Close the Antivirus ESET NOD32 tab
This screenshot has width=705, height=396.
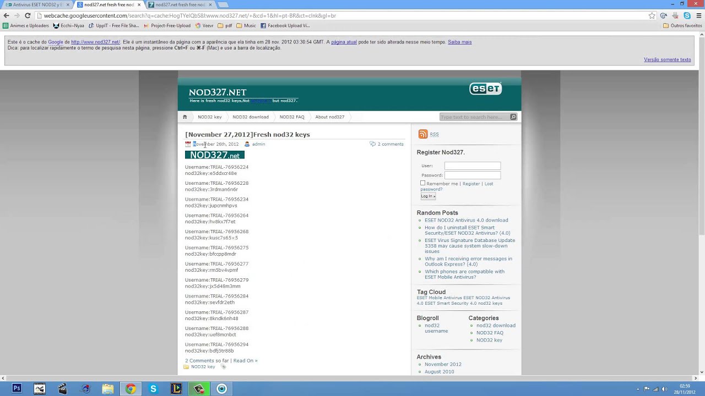(68, 4)
